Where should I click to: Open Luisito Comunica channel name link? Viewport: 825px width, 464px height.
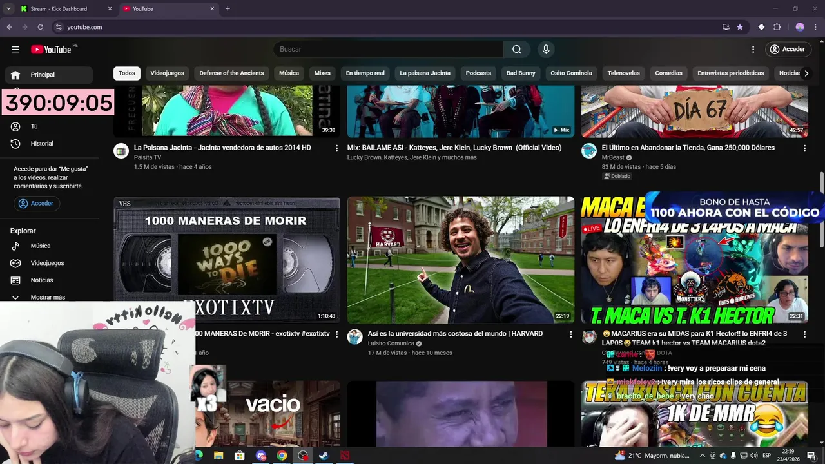[391, 343]
